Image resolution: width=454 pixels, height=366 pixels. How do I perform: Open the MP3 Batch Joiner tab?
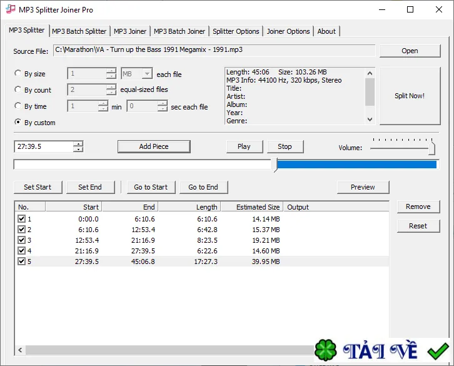[x=179, y=31]
